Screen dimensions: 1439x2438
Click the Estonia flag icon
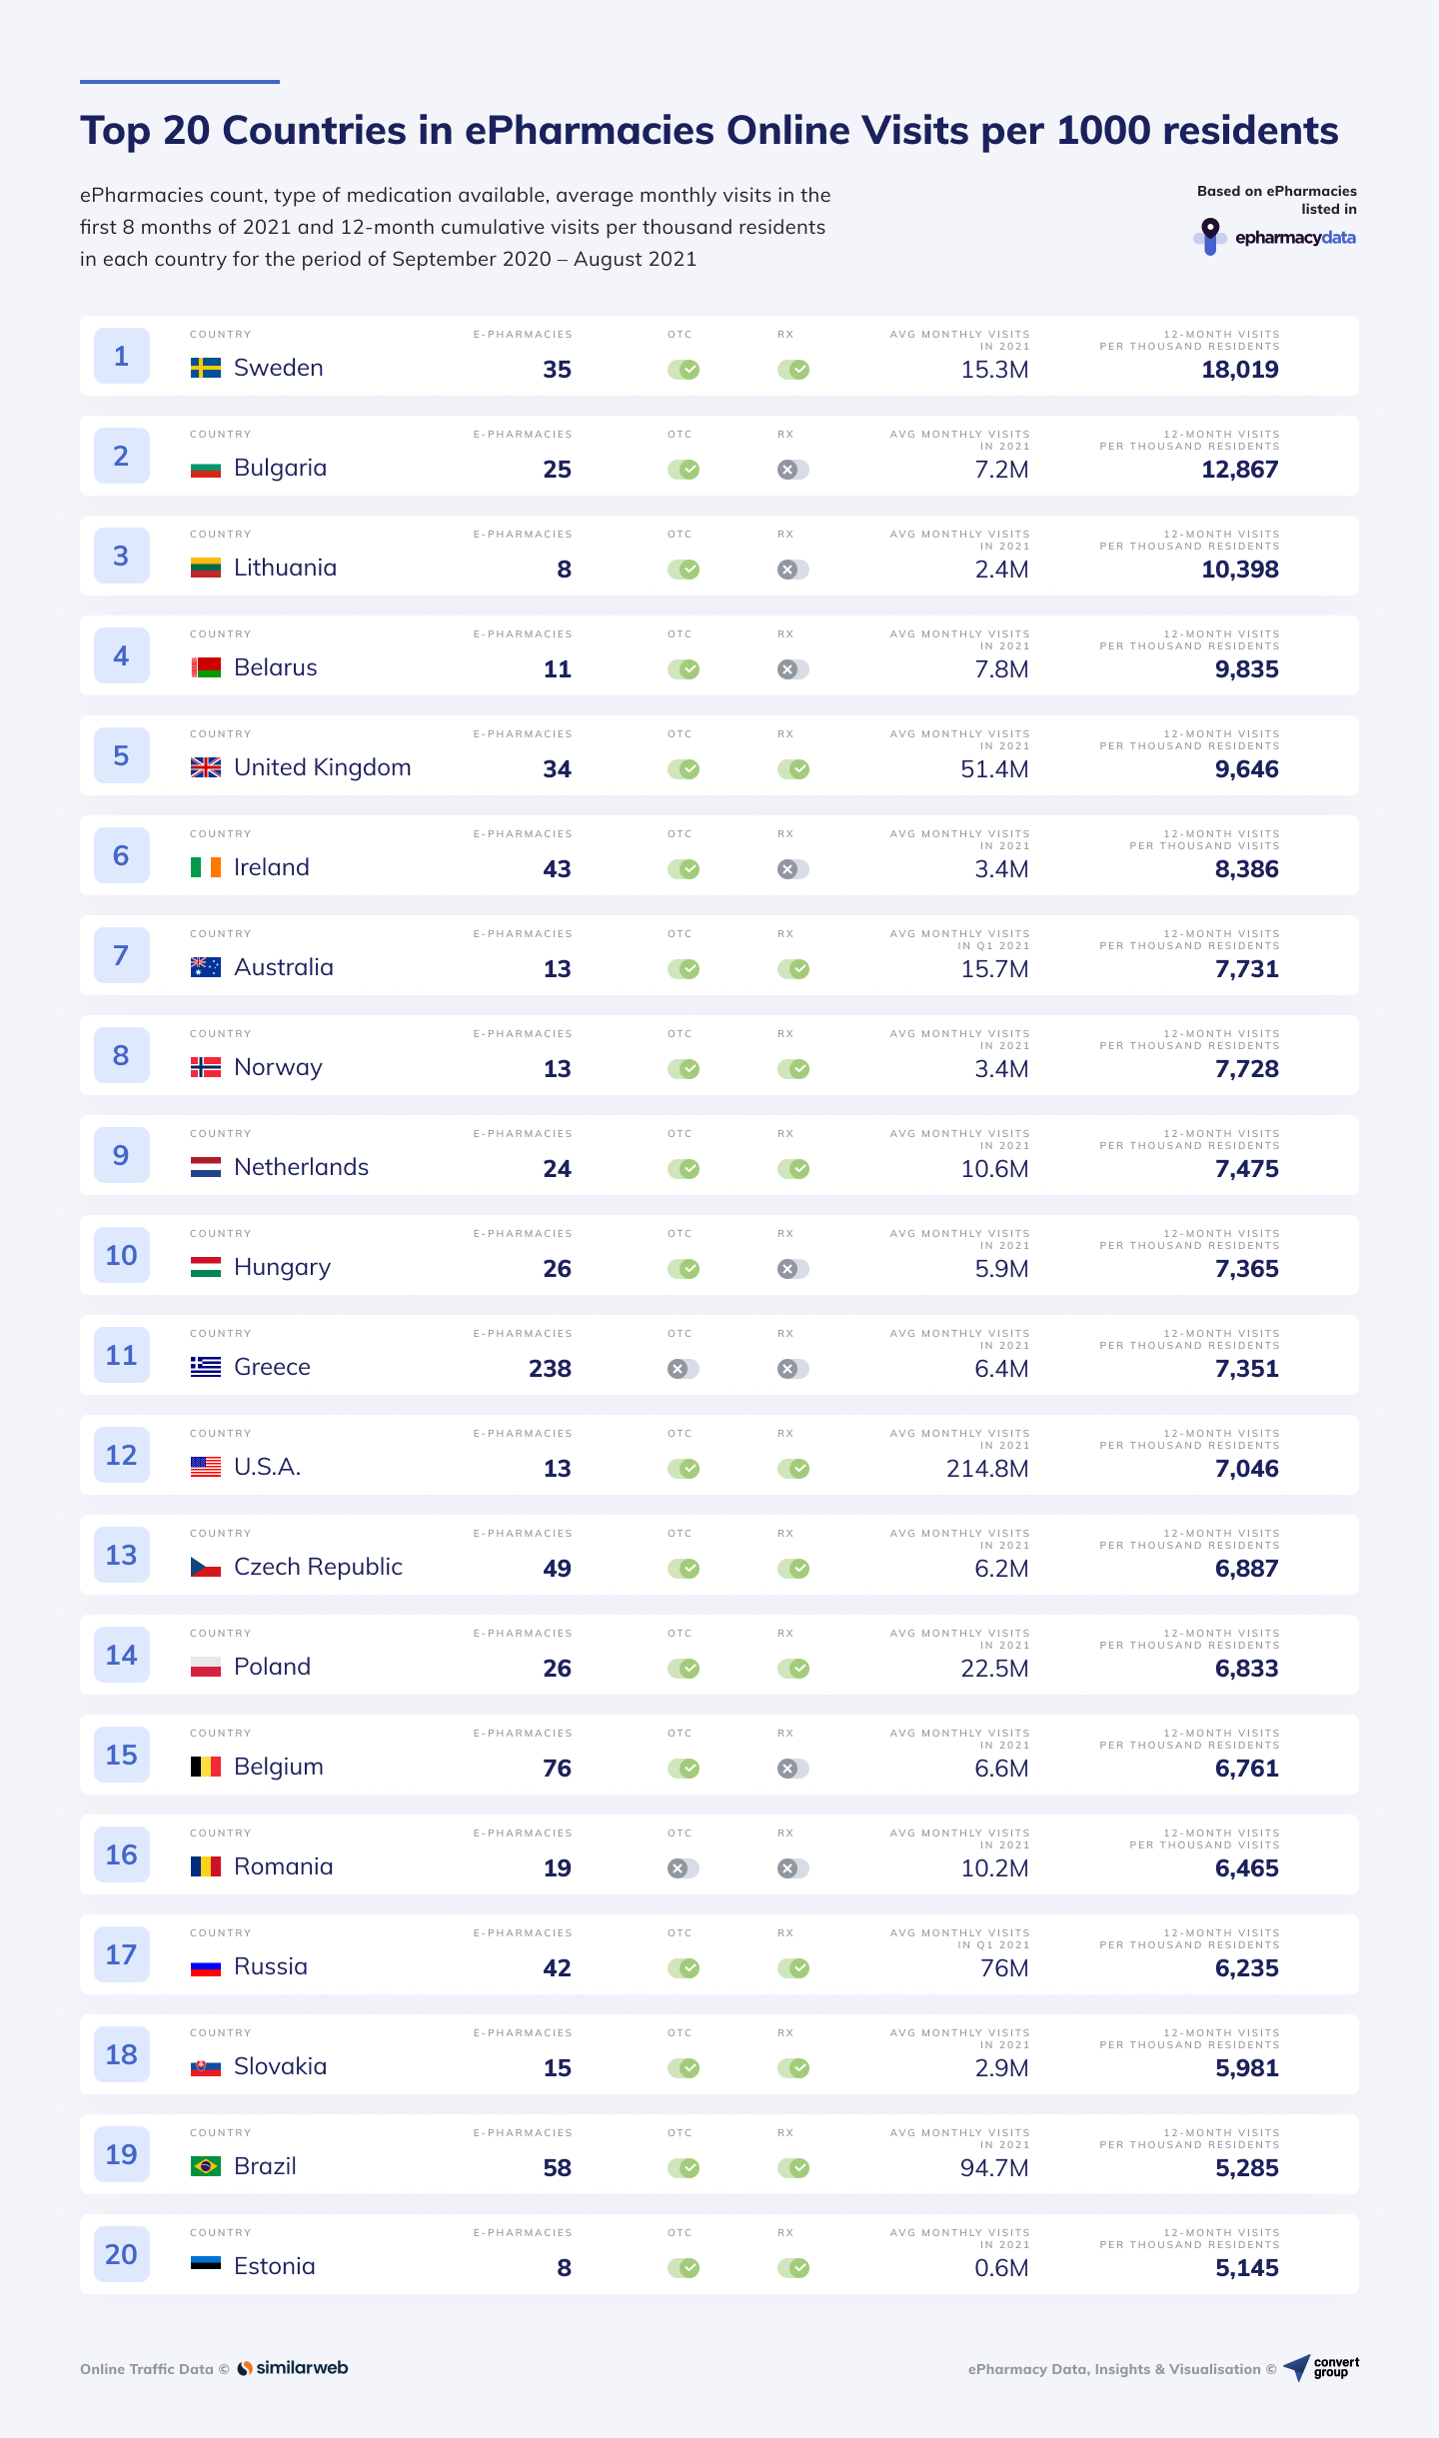tap(206, 2266)
